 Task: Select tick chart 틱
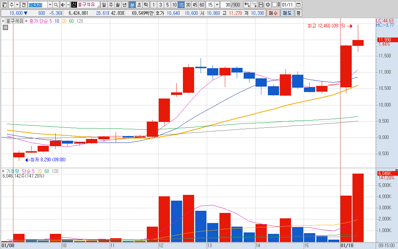click(x=146, y=5)
